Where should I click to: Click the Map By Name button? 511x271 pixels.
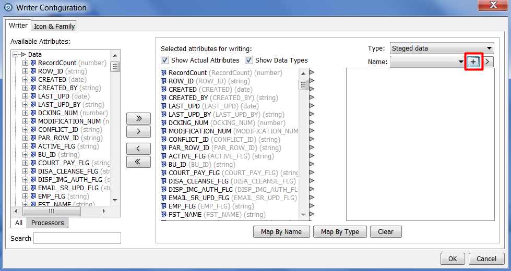pyautogui.click(x=281, y=231)
